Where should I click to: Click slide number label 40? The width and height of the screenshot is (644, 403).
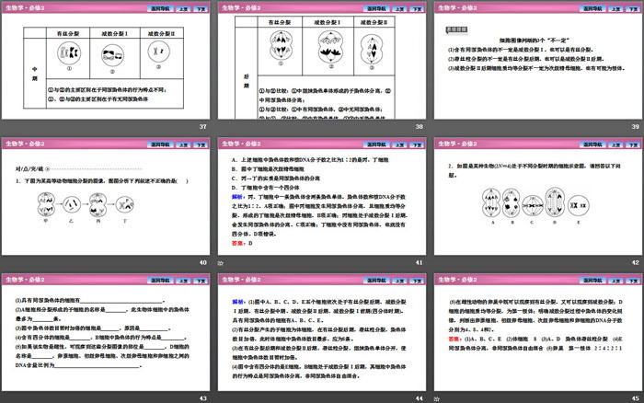coord(203,262)
